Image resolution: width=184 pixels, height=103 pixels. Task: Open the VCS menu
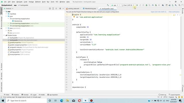pyautogui.click(x=57, y=2)
